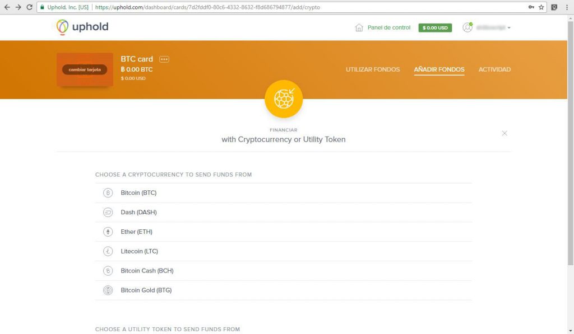The height and width of the screenshot is (334, 574).
Task: Reload the page with refresh icon
Action: [30, 7]
